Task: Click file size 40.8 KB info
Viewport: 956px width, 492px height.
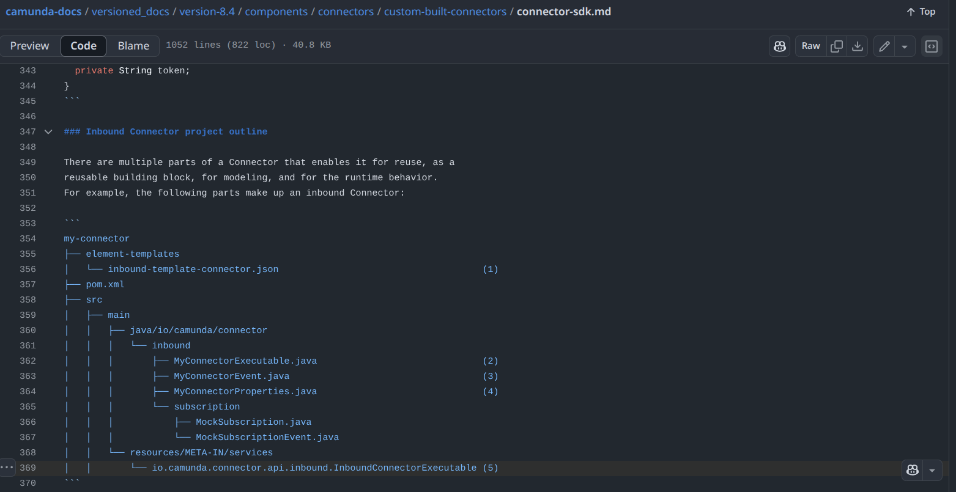Action: 313,45
